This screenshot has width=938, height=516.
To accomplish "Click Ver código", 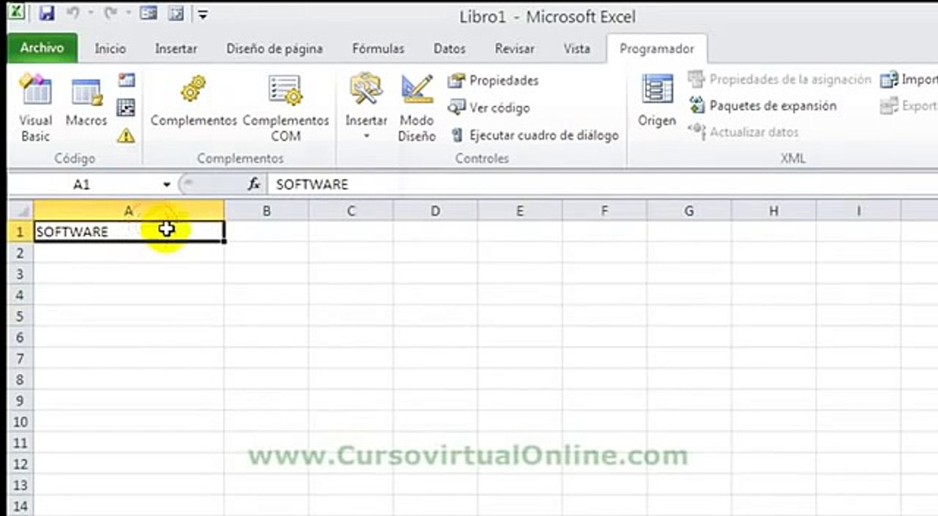I will click(489, 107).
